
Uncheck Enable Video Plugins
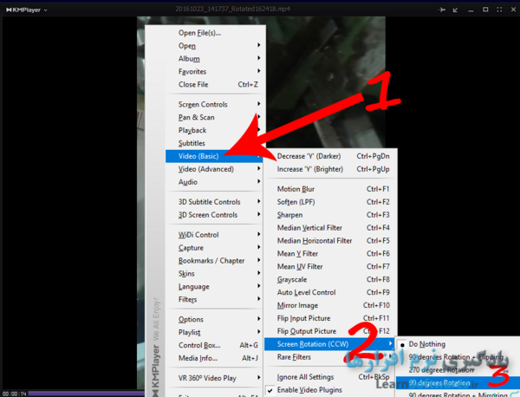(x=329, y=390)
